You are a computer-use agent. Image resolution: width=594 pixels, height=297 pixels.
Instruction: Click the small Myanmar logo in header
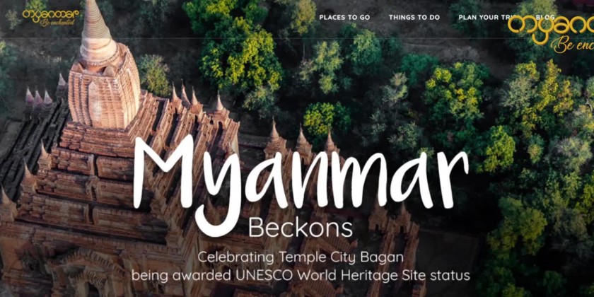point(51,18)
